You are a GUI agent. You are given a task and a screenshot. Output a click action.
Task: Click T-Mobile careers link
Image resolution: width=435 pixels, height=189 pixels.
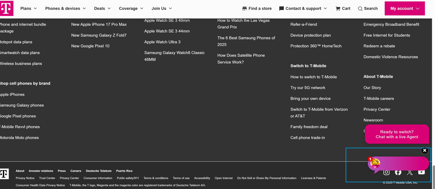pos(379,99)
